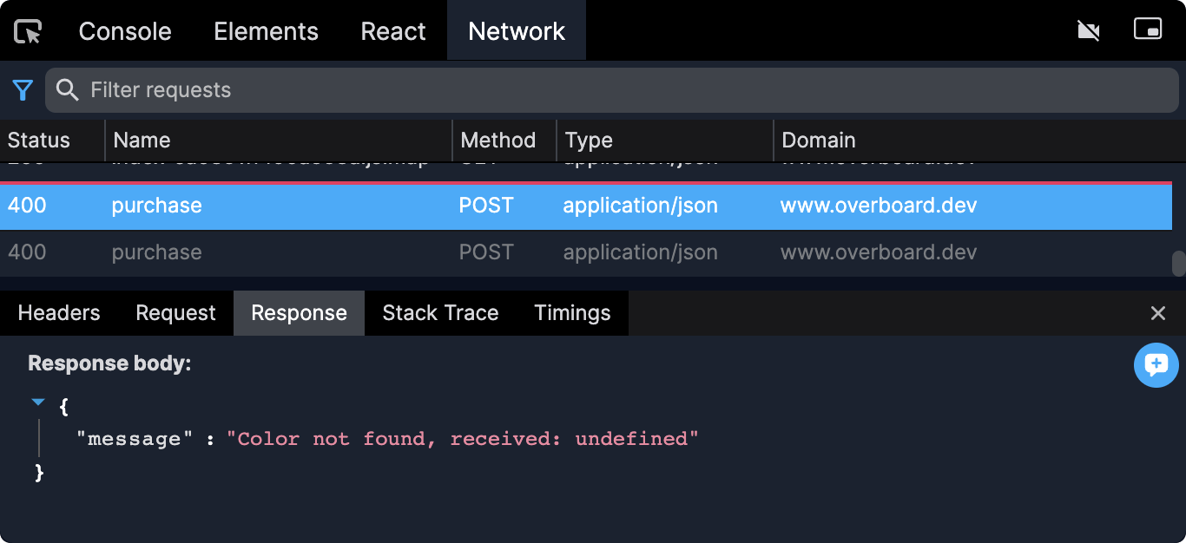
Task: Click the search magnifier icon
Action: point(67,90)
